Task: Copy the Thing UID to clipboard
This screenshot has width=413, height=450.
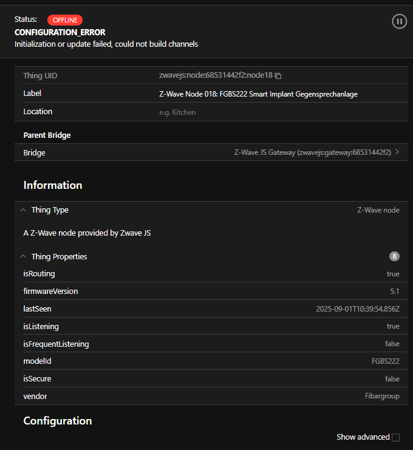Action: click(278, 76)
